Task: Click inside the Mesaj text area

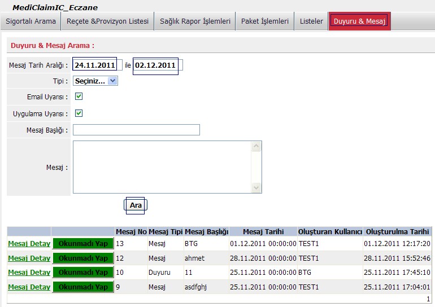Action: pos(162,167)
